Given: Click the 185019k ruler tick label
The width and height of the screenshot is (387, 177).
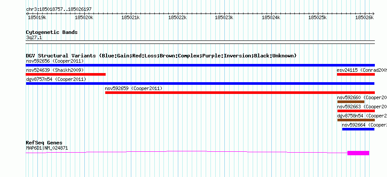Looking at the screenshot, I should [x=37, y=17].
